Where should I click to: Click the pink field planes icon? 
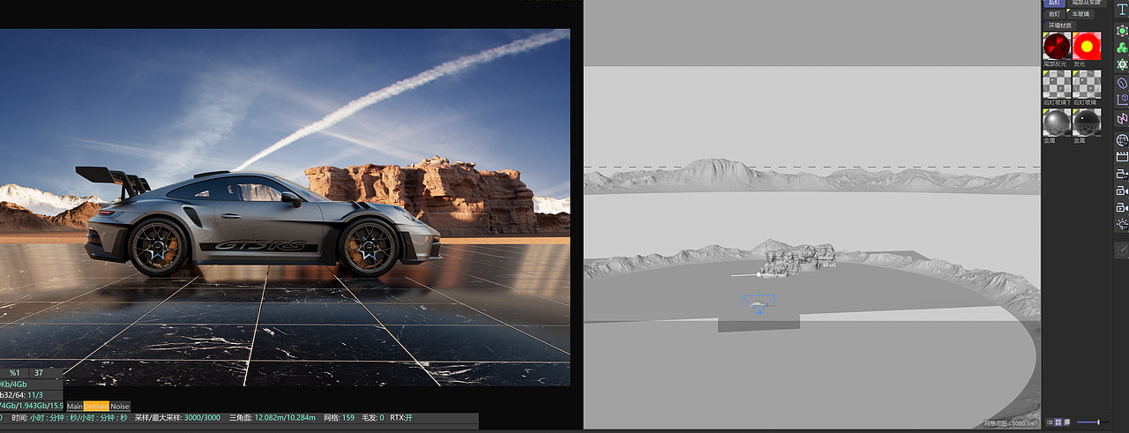[x=1122, y=118]
